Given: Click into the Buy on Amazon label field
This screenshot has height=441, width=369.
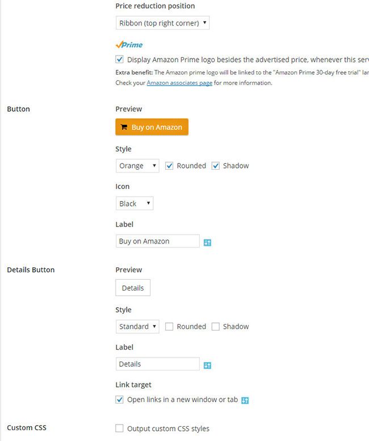Looking at the screenshot, I should pyautogui.click(x=157, y=241).
